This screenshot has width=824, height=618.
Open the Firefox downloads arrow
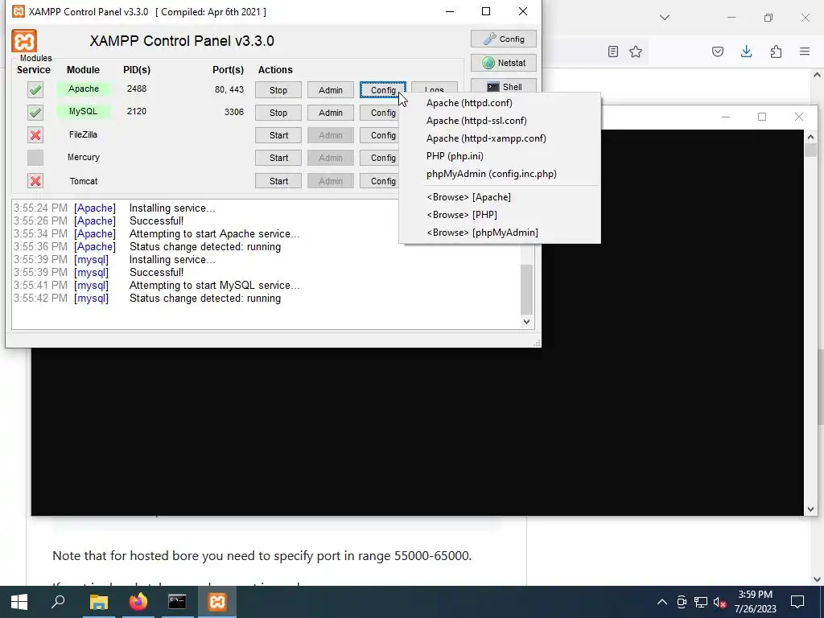(x=746, y=51)
